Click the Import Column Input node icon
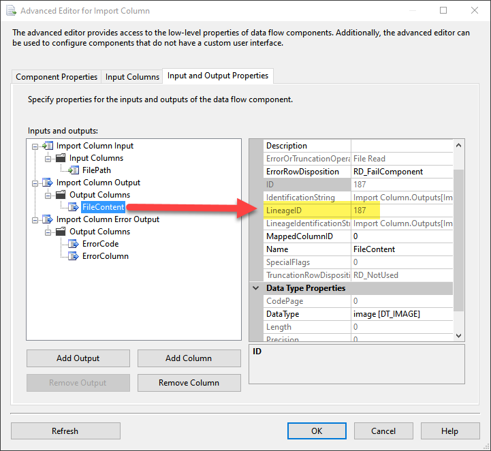Viewport: 491px width, 451px height. pyautogui.click(x=48, y=146)
